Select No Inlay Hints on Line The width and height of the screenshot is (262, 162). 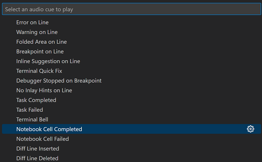[44, 90]
